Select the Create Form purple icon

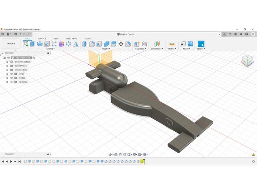[61, 44]
